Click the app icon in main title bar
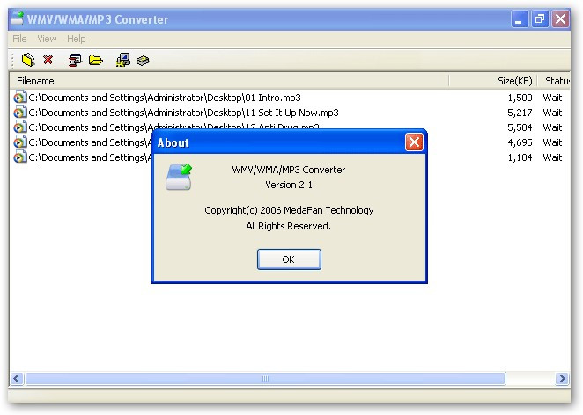The height and width of the screenshot is (415, 583). tap(17, 18)
